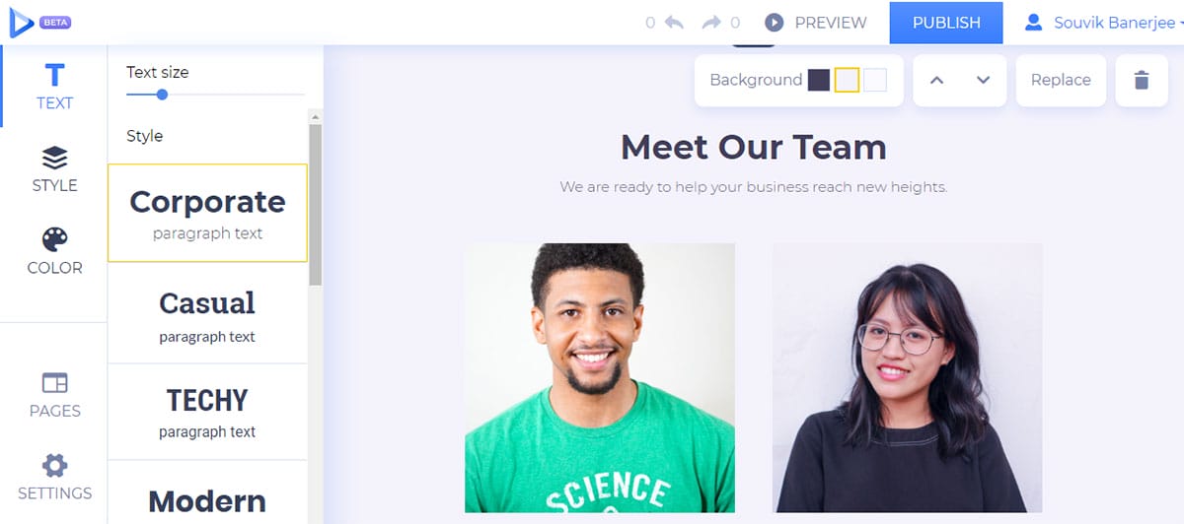Select the TECHY text style
Screen dimensions: 1184x524
207,412
